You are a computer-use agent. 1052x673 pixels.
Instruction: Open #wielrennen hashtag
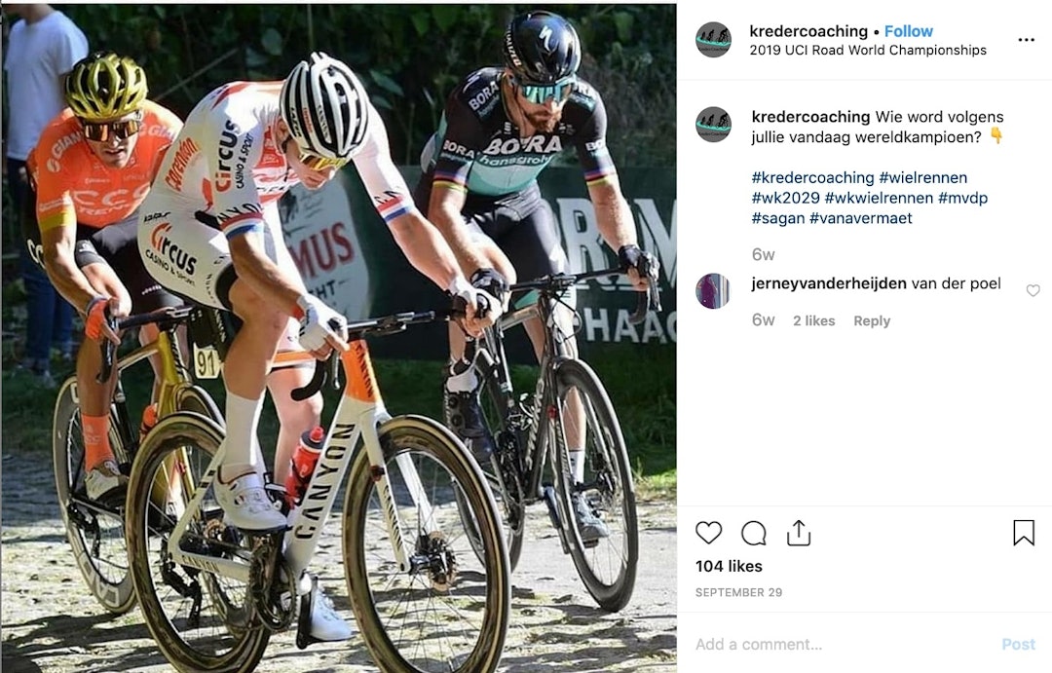click(x=923, y=178)
